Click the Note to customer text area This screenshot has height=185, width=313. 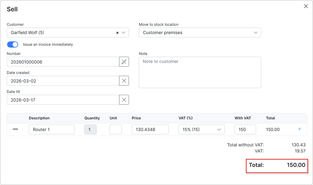[x=200, y=72]
